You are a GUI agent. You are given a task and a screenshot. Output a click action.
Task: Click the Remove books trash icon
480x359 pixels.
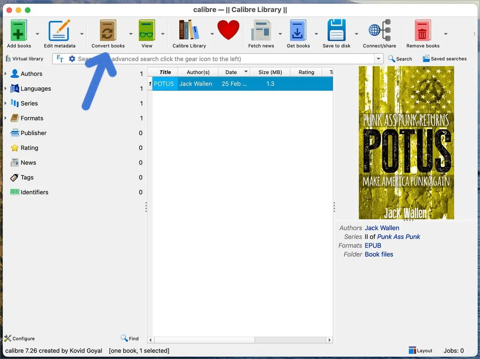(x=423, y=31)
